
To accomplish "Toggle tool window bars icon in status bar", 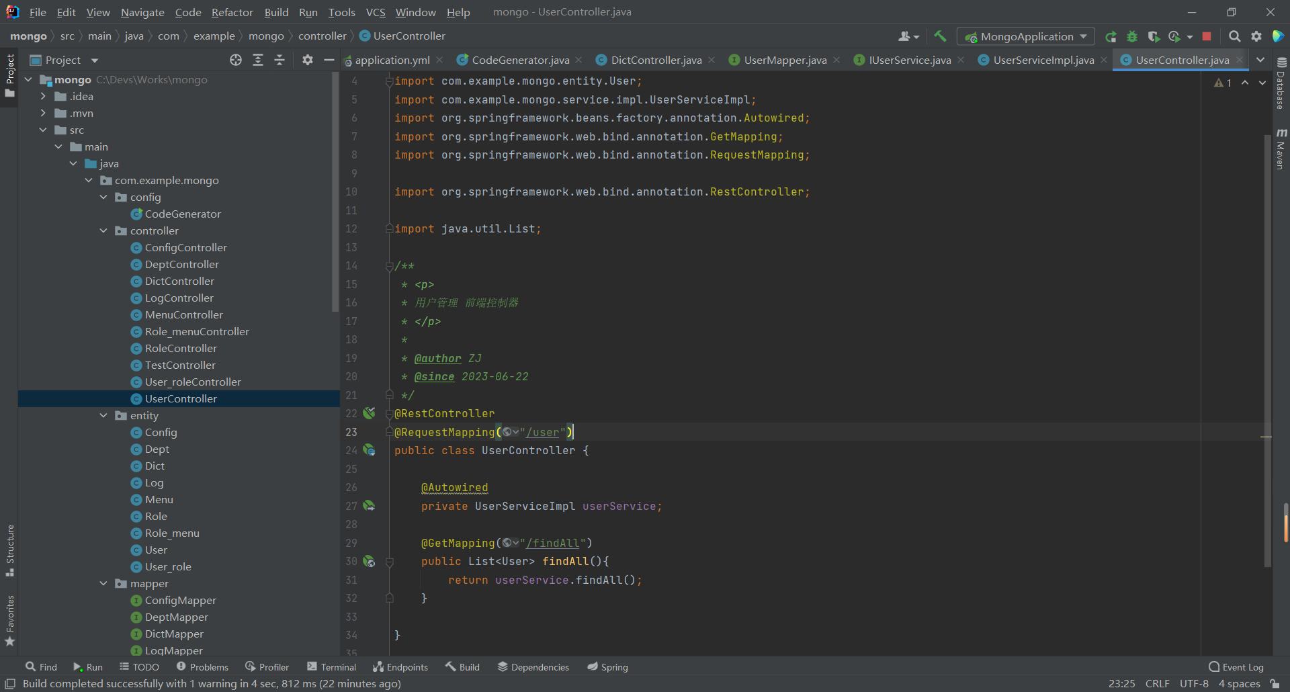I will (10, 684).
